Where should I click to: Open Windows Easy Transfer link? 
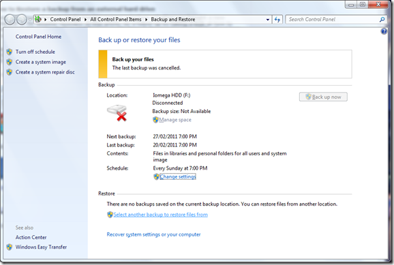(41, 247)
